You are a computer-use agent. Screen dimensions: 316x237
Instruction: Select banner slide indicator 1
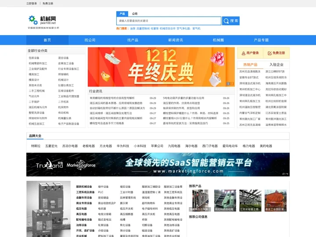pos(228,83)
